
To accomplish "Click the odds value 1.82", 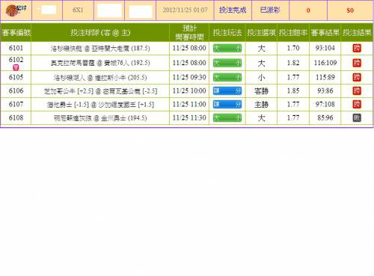I will click(x=293, y=63).
